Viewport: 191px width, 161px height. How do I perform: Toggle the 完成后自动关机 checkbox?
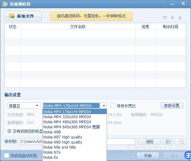point(6,155)
